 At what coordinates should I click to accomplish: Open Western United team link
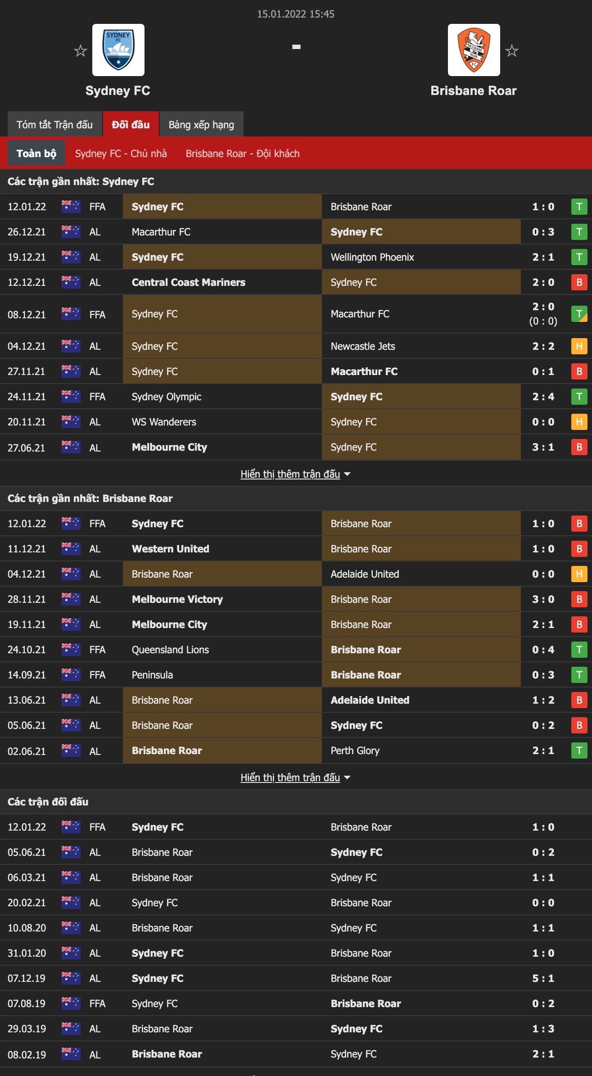coord(171,549)
